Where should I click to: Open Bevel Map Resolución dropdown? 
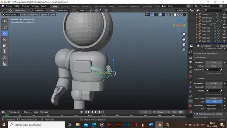214,106
